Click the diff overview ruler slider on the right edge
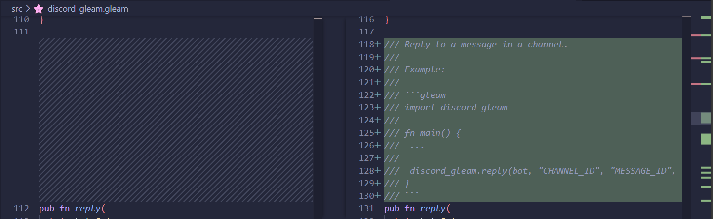The image size is (713, 219). pyautogui.click(x=701, y=118)
